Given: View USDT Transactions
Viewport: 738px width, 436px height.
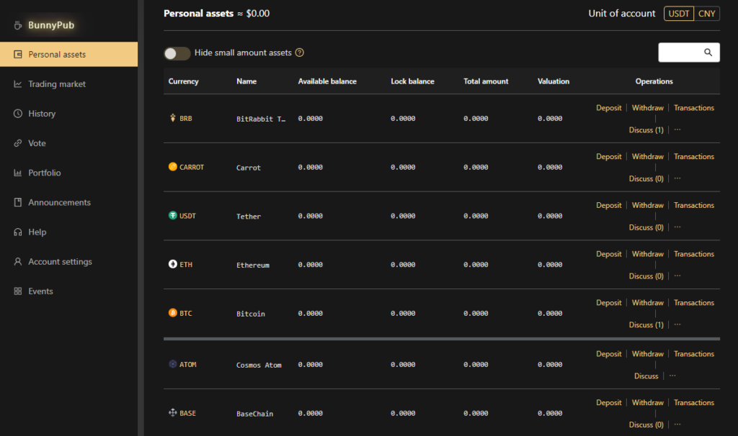Looking at the screenshot, I should click(x=694, y=205).
